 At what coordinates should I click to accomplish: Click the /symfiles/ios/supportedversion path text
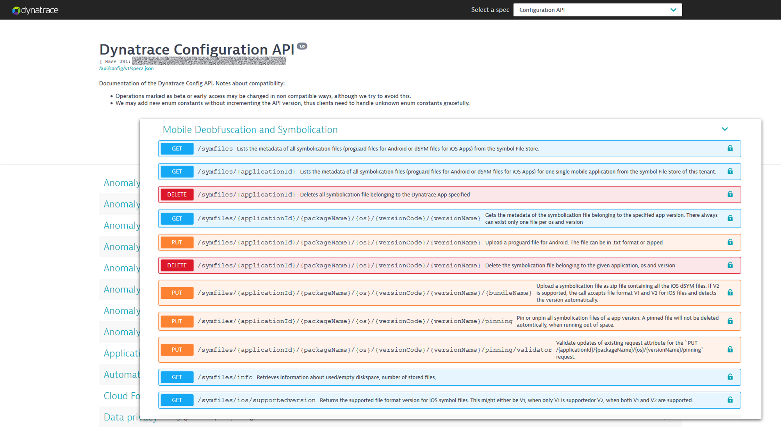click(257, 400)
